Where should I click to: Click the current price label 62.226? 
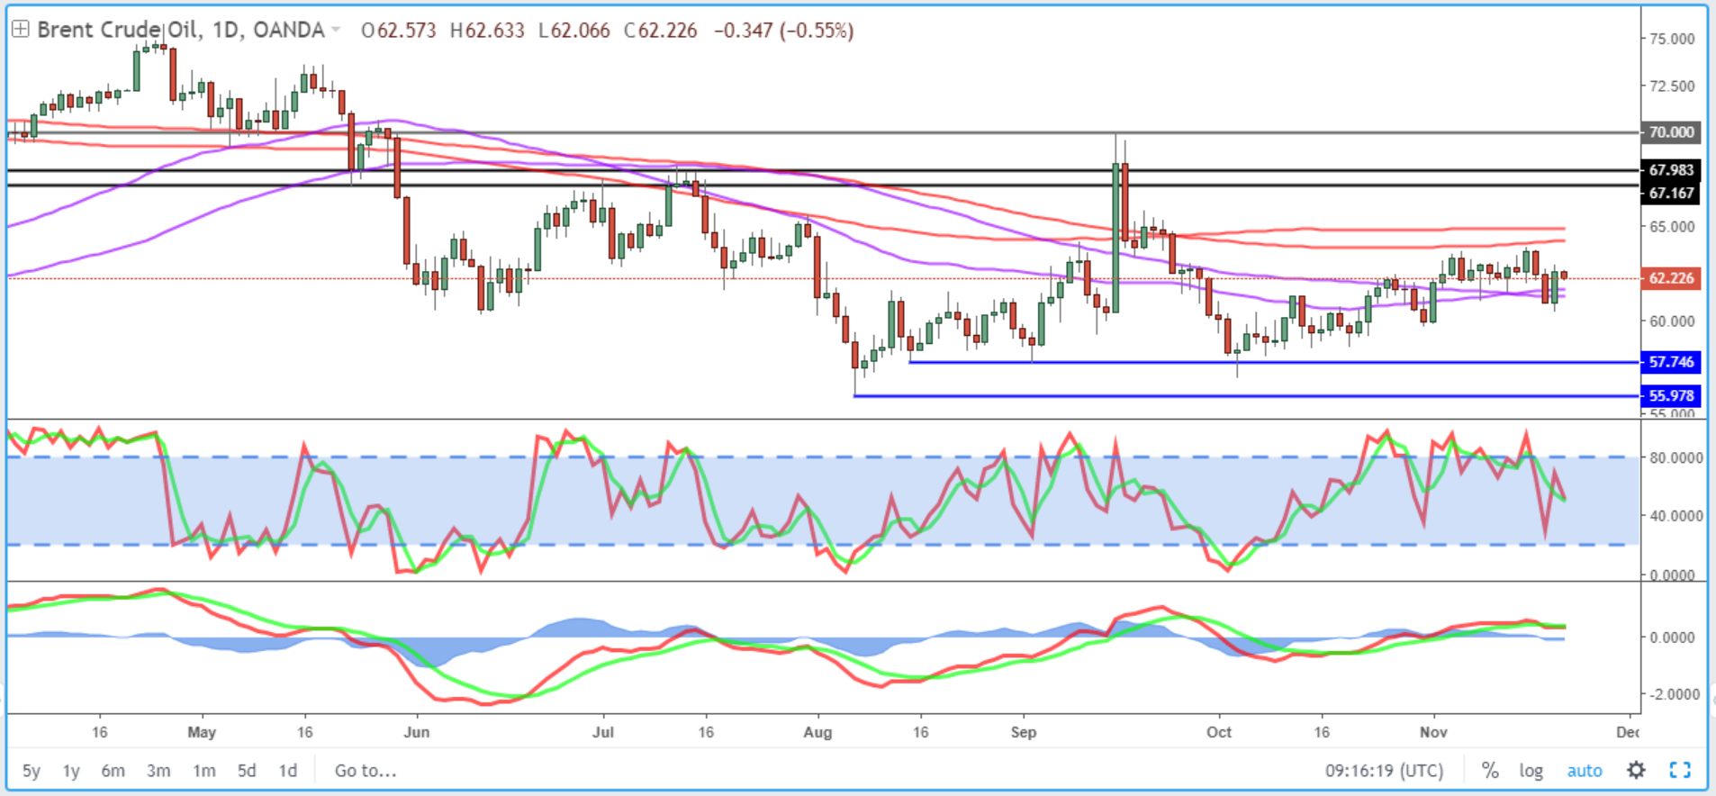point(1671,278)
